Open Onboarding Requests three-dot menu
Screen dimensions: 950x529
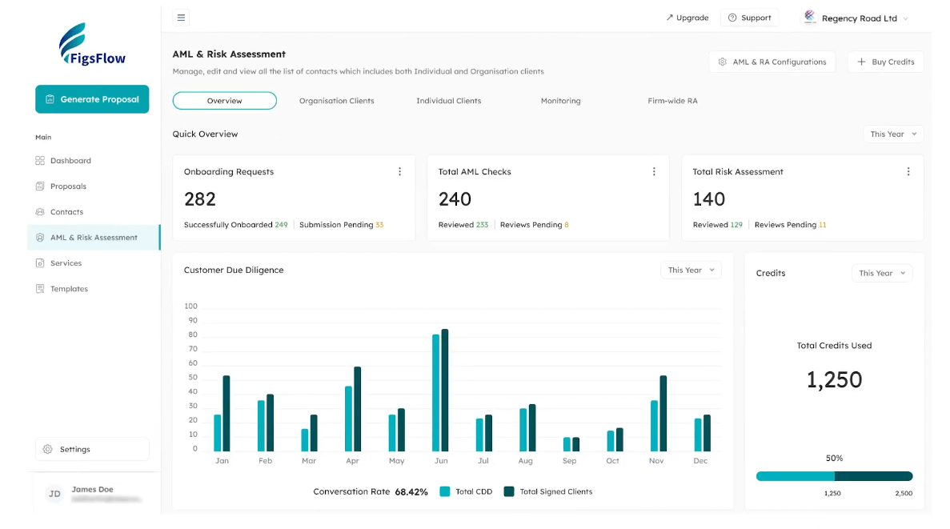coord(400,171)
